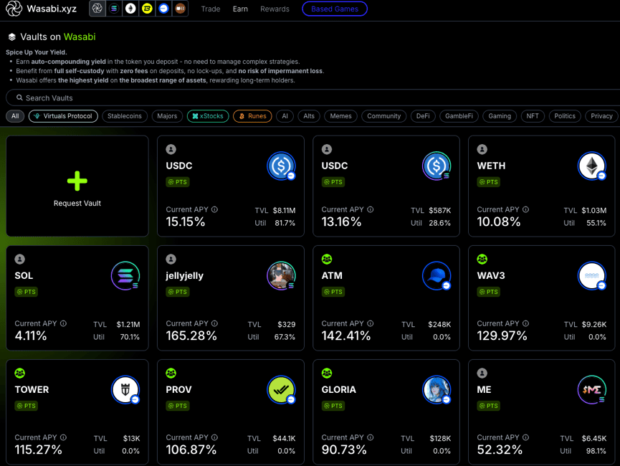620x466 pixels.
Task: Select the yellow Blast network icon
Action: pyautogui.click(x=147, y=9)
